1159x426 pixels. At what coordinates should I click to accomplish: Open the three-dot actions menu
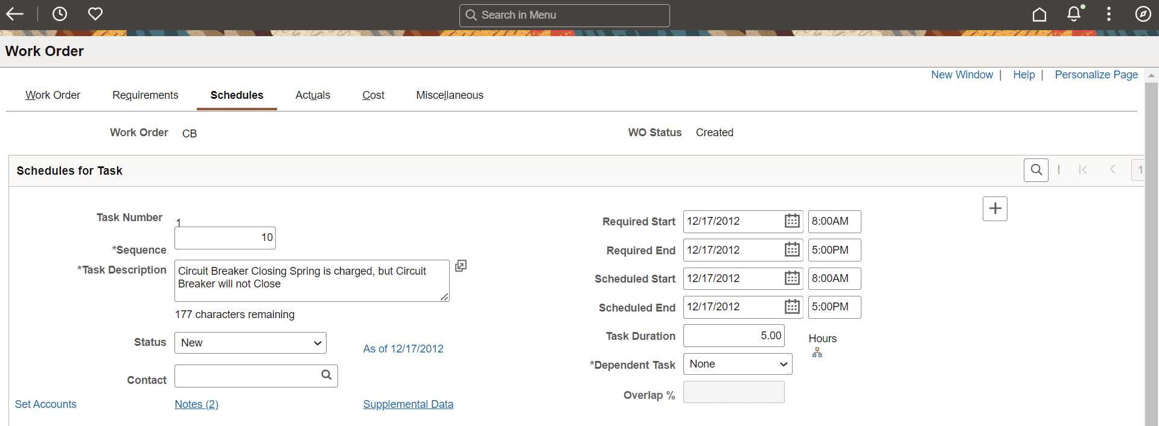(1109, 14)
